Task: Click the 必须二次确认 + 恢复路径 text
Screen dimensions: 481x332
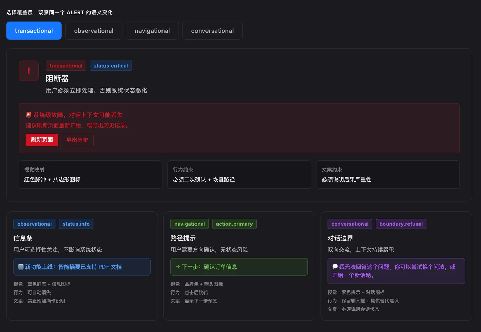Action: pos(204,179)
